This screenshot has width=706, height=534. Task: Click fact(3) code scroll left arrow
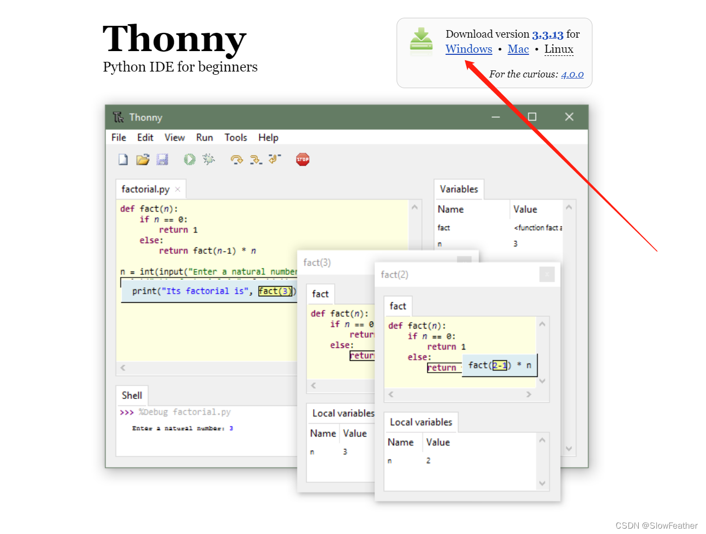(x=313, y=386)
